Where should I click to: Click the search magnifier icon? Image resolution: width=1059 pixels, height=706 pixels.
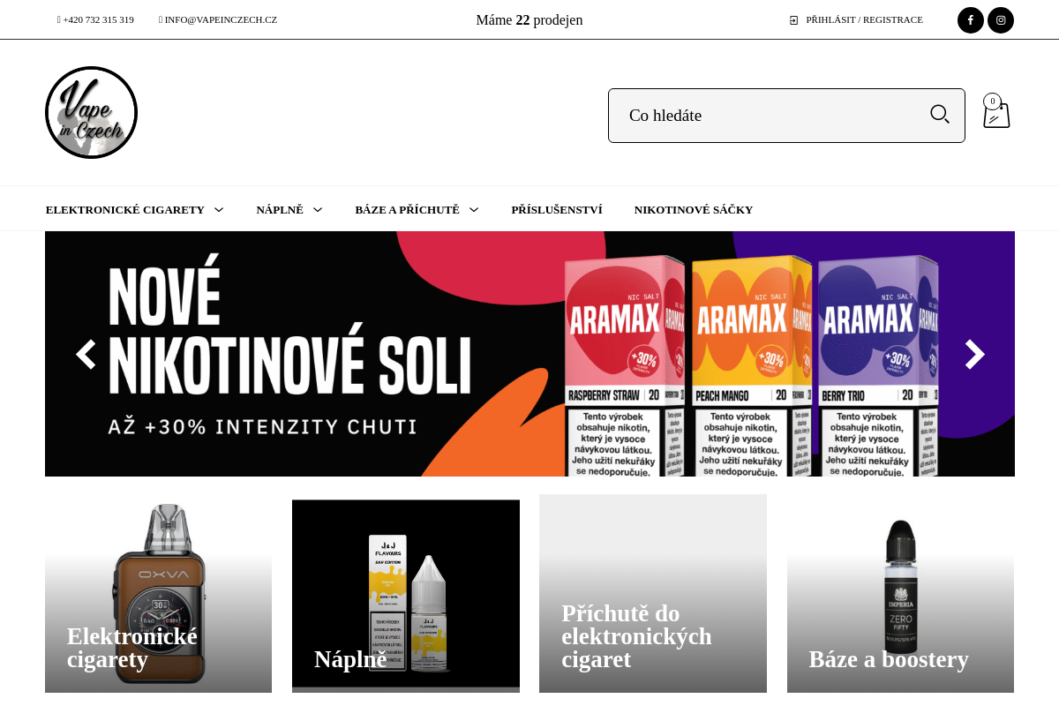(940, 115)
